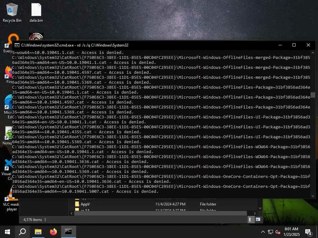The width and height of the screenshot is (318, 238).
Task: Close the Command Prompt window
Action: click(x=308, y=45)
